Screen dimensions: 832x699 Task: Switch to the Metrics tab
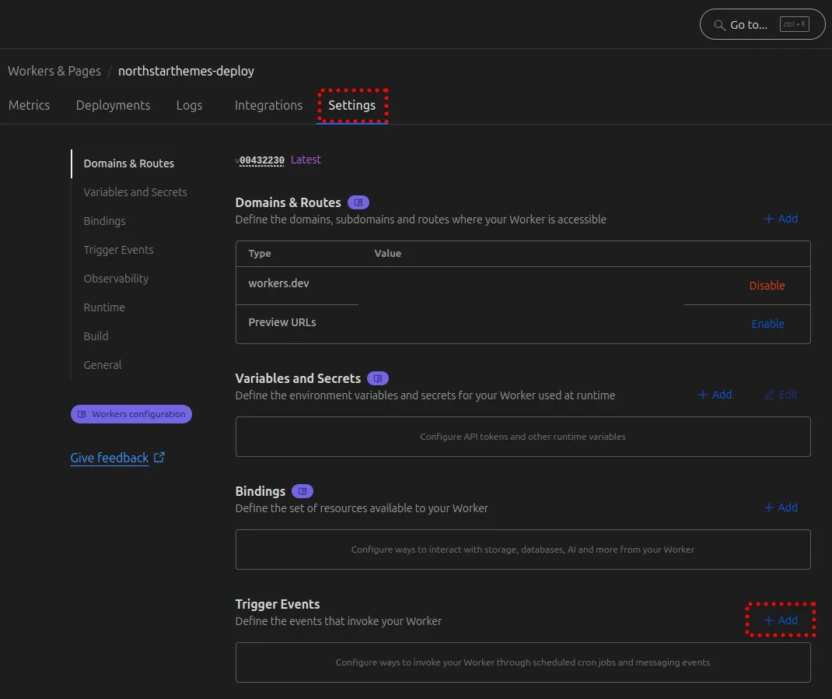point(30,105)
